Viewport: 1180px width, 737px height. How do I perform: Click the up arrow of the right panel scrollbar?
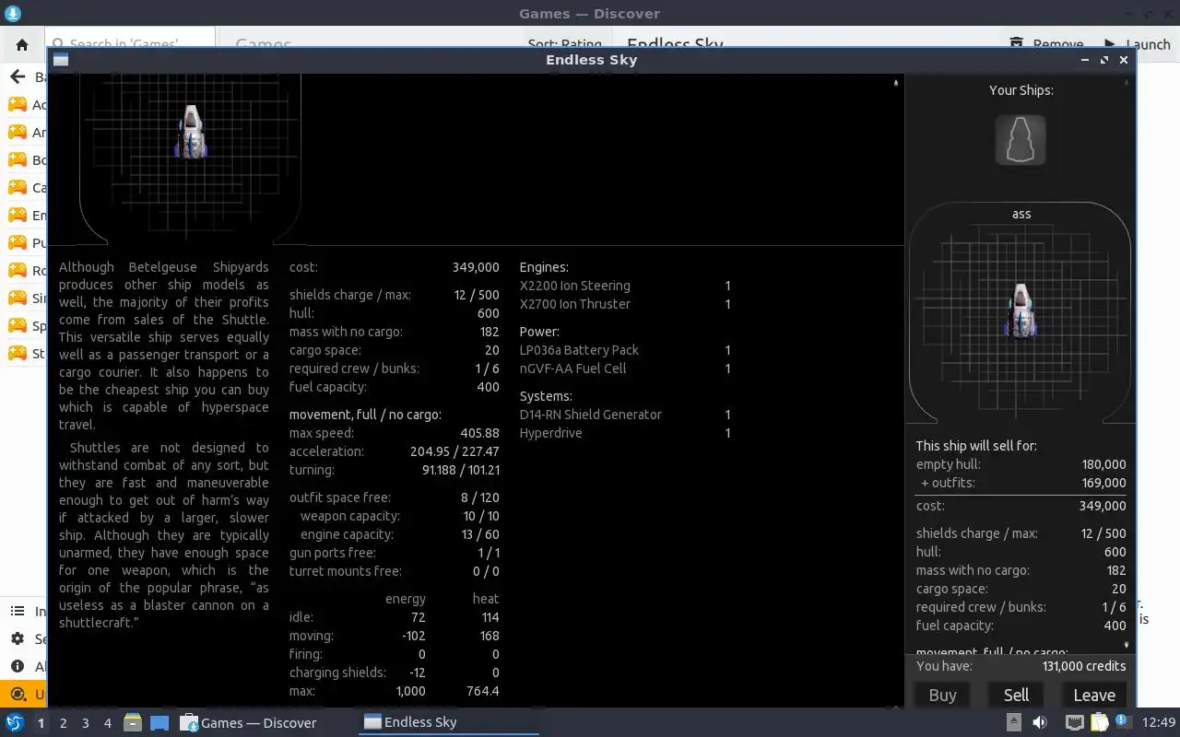tap(1126, 83)
